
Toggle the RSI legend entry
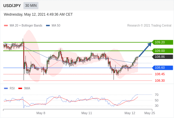tap(9, 88)
